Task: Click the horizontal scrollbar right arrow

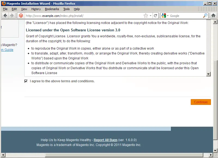Action: pos(211,155)
